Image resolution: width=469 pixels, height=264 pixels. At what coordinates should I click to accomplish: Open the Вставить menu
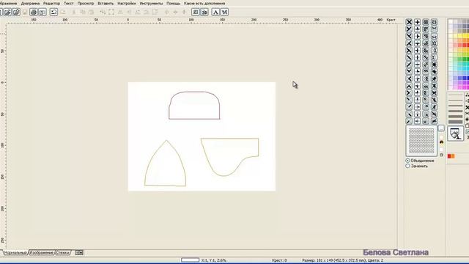[x=106, y=3]
